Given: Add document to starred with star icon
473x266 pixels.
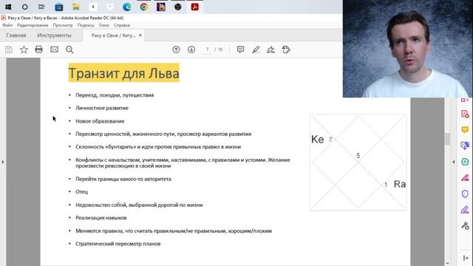Looking at the screenshot, I should 24,50.
